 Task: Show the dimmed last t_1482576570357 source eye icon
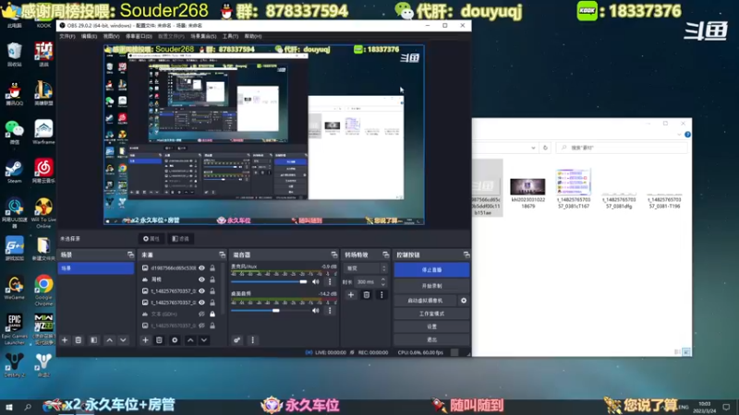[201, 326]
